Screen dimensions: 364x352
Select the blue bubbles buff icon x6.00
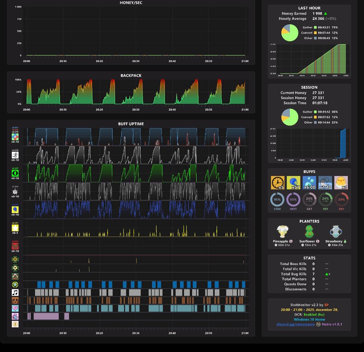[x=309, y=182]
